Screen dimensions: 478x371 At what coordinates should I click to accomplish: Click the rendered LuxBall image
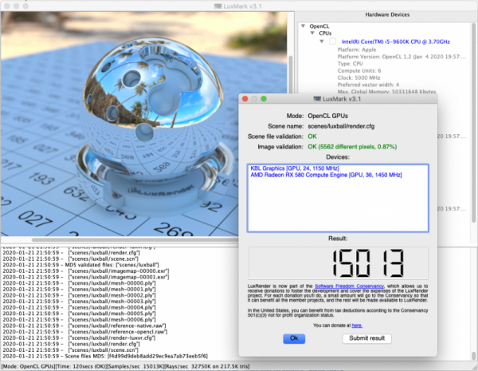coord(143,124)
